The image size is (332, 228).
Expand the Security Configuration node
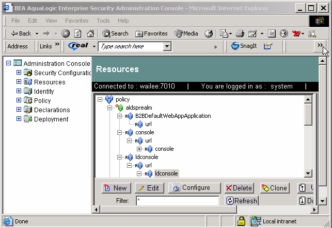[x=19, y=73]
